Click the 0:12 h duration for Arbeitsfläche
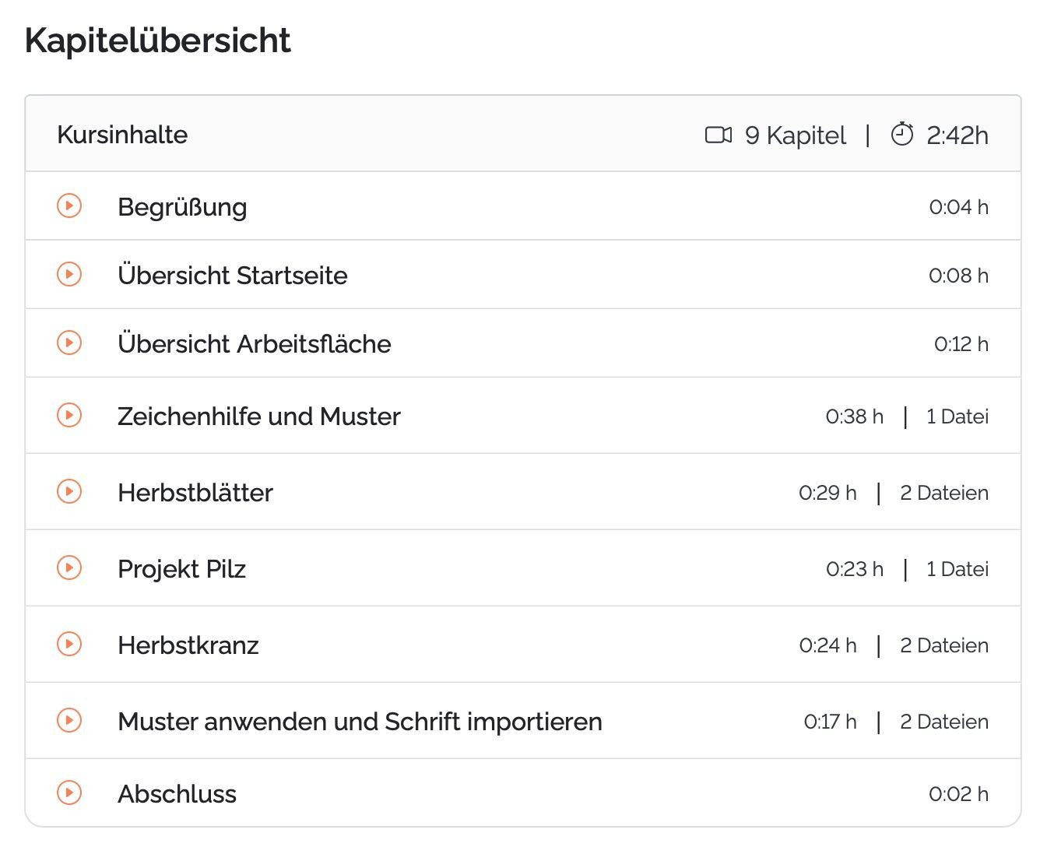 point(961,344)
